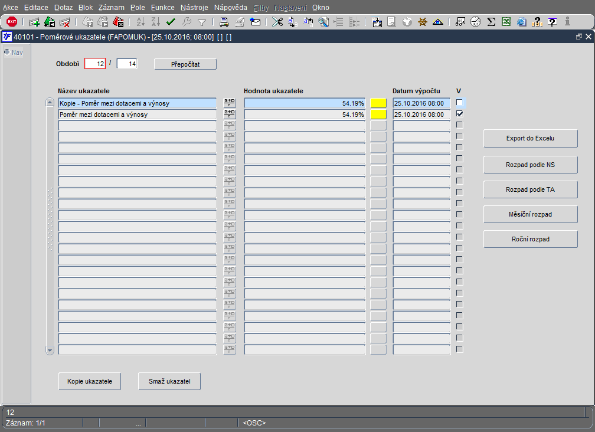Click the Období year field containing 14
This screenshot has width=595, height=432.
pos(127,63)
